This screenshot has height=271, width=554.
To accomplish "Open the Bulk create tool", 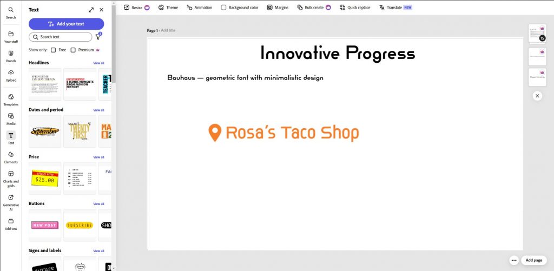I will coord(314,8).
